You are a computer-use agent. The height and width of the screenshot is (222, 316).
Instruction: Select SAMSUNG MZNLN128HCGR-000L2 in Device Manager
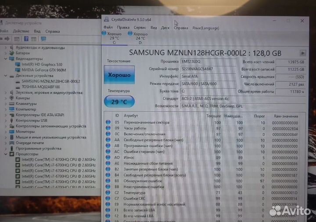(51, 81)
